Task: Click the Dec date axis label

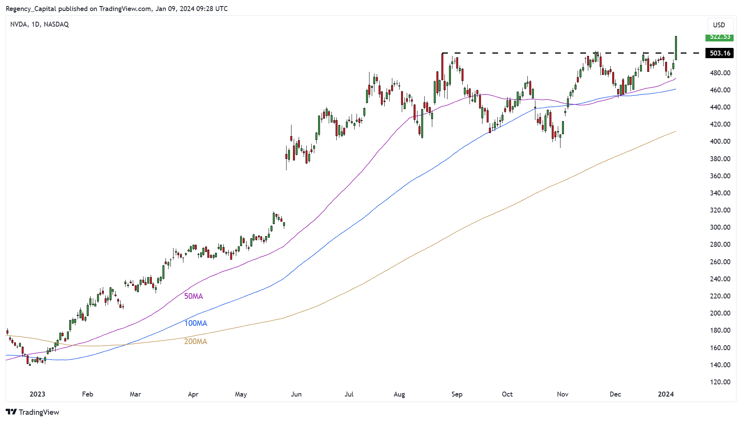Action: click(x=615, y=394)
